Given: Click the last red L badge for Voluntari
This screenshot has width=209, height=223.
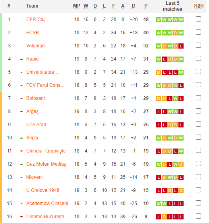Looking at the screenshot, I should [181, 46].
